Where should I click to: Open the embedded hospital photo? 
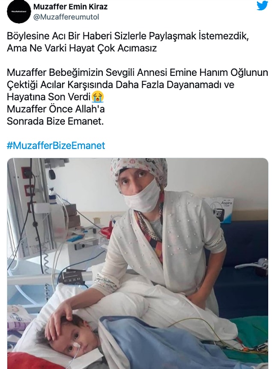[x=137, y=263]
